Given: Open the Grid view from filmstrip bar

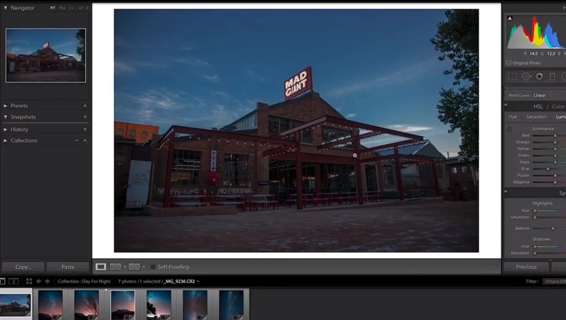Looking at the screenshot, I should pos(29,281).
